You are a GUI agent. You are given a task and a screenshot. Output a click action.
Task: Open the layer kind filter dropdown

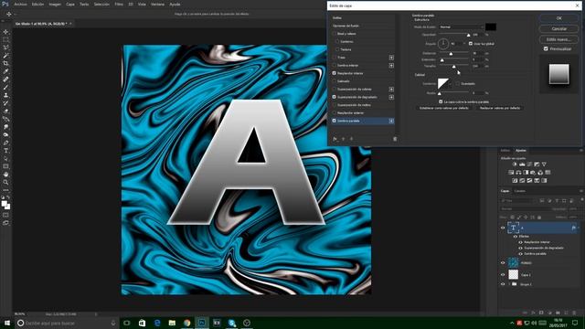(x=518, y=201)
